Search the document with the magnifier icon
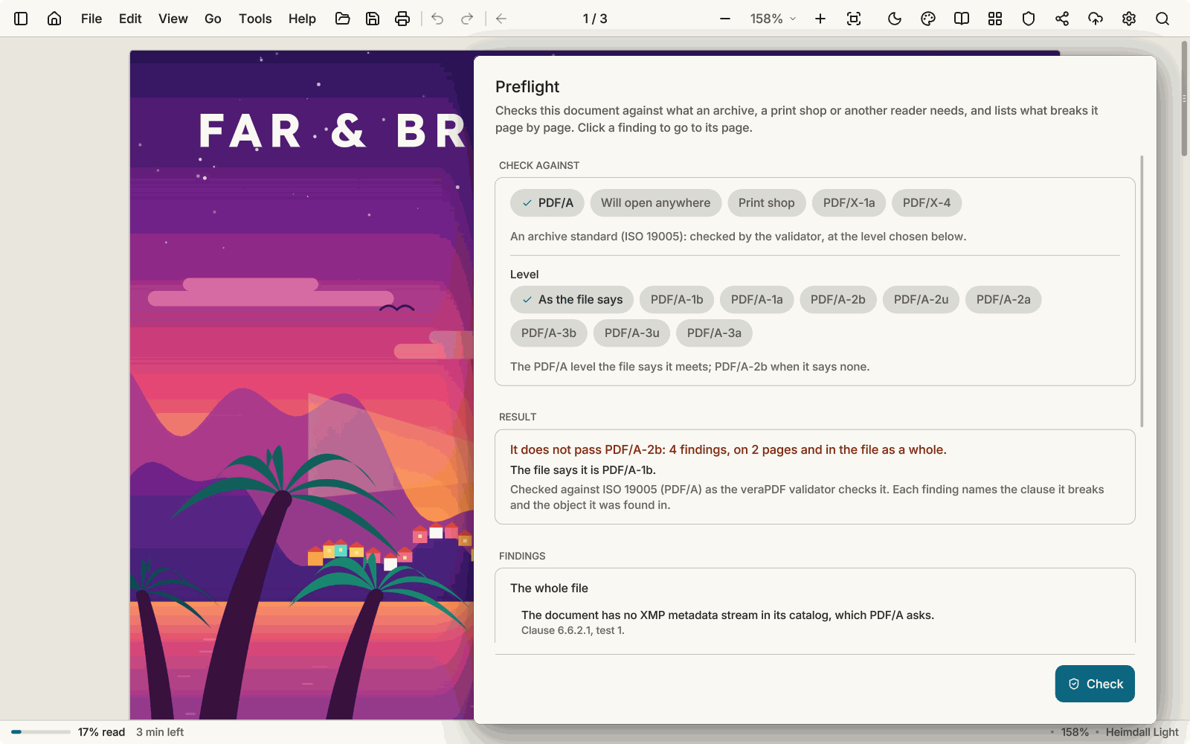This screenshot has height=744, width=1190. 1162,19
